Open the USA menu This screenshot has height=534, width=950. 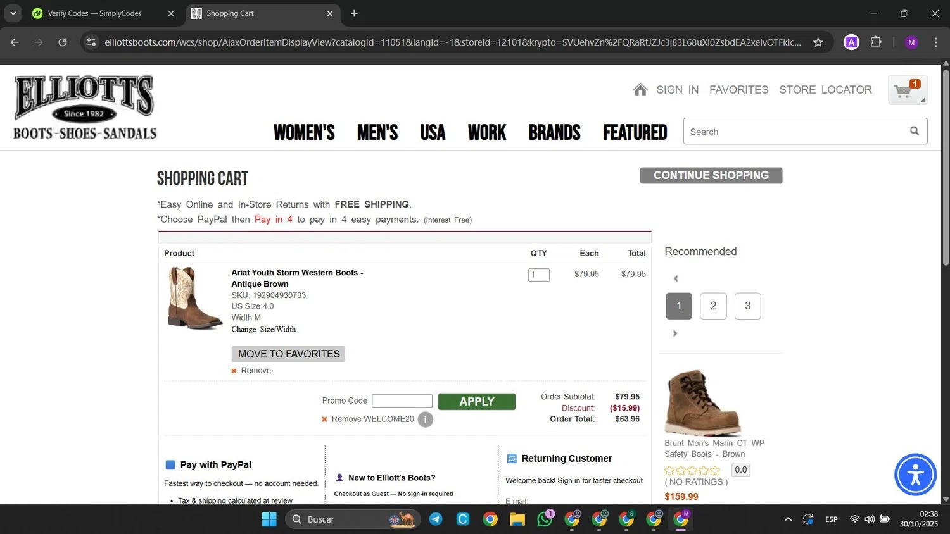pyautogui.click(x=433, y=132)
